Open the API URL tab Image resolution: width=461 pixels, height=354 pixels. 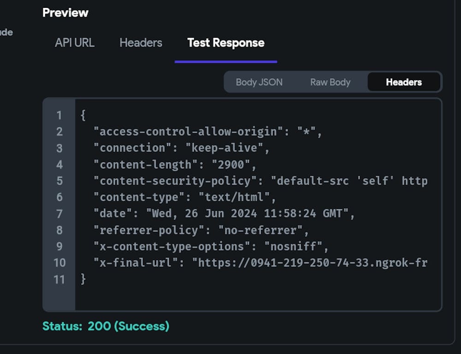pos(74,43)
